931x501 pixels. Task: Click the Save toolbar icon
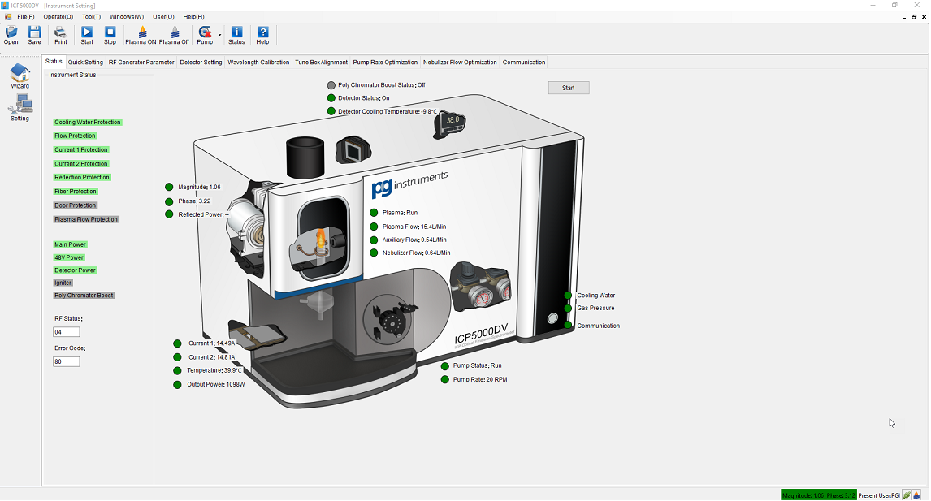tap(34, 36)
